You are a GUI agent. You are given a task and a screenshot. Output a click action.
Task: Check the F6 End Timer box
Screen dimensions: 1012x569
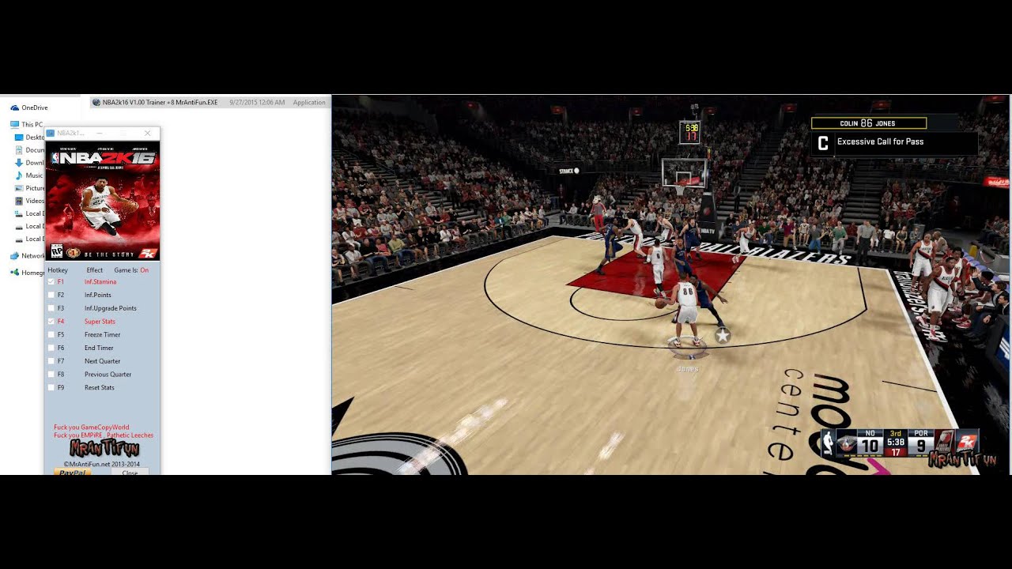[x=51, y=348]
